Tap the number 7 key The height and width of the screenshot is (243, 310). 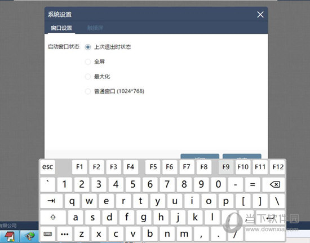(167, 184)
